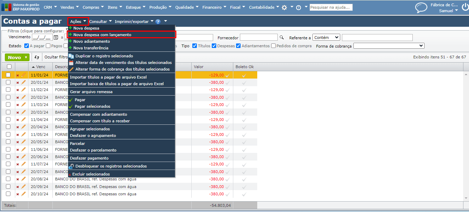The height and width of the screenshot is (212, 469).
Task: Expand the Samuel user dropdown
Action: 448,11
